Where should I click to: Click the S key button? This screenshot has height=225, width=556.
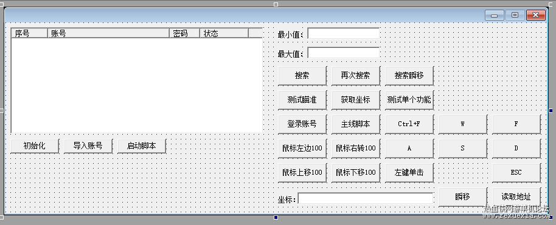click(x=463, y=148)
